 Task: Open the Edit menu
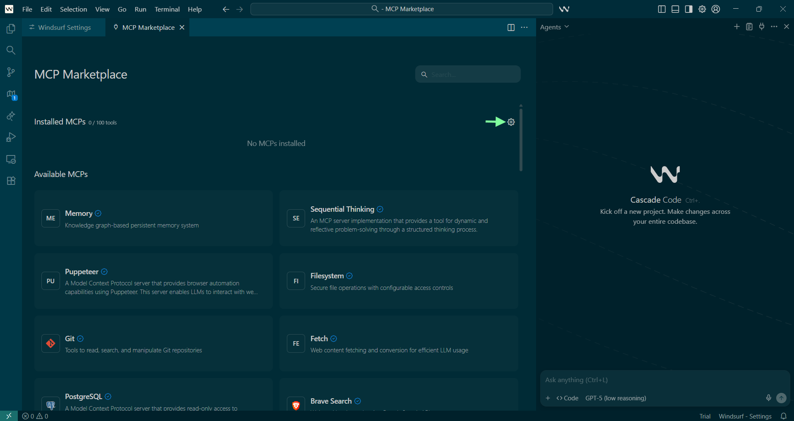46,9
